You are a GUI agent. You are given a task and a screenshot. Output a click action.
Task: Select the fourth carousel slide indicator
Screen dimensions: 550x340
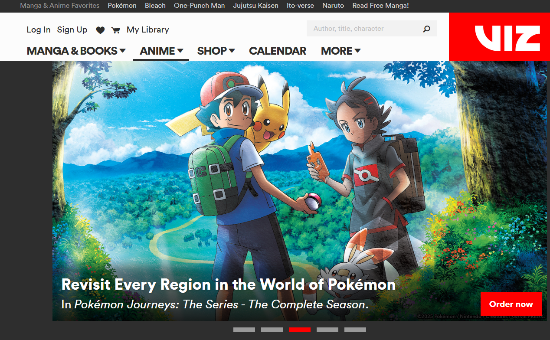[327, 330]
